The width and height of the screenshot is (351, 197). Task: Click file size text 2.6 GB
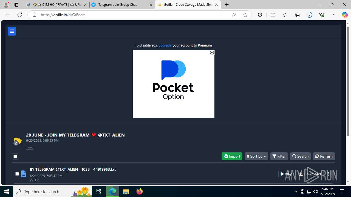(35, 180)
